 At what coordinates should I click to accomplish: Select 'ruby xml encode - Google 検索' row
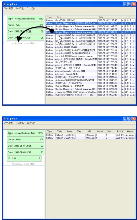(91, 71)
